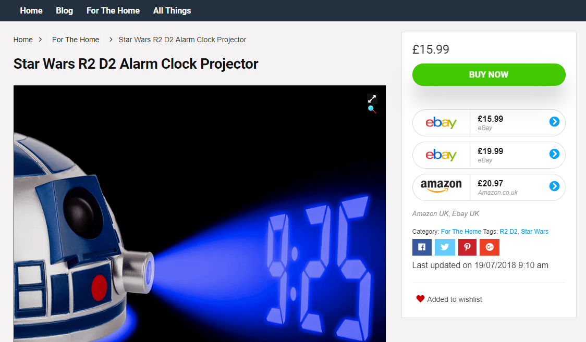Click the arrow on Amazon £20.97 offer

tap(554, 186)
